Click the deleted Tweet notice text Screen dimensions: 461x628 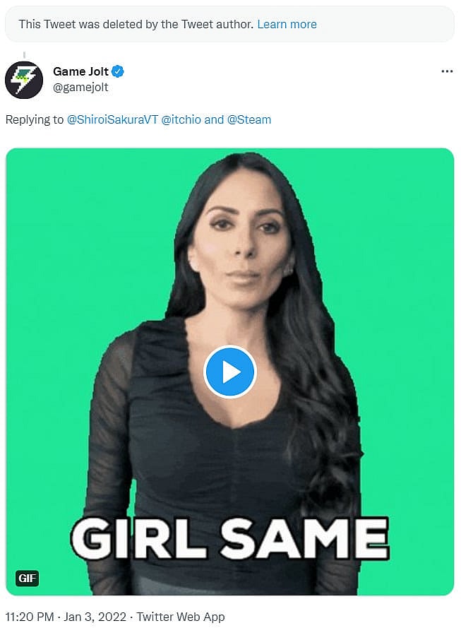click(136, 24)
